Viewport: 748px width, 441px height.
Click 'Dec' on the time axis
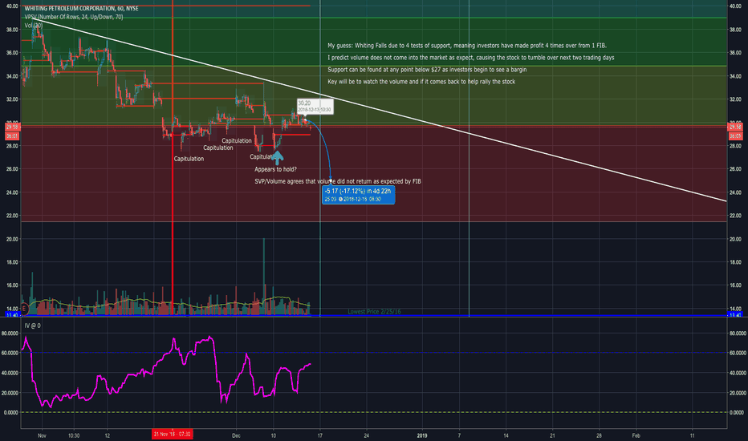tap(236, 435)
